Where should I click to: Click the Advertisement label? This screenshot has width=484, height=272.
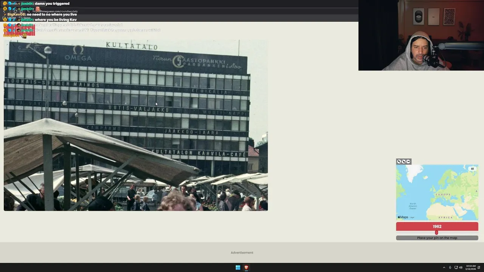pos(242,252)
